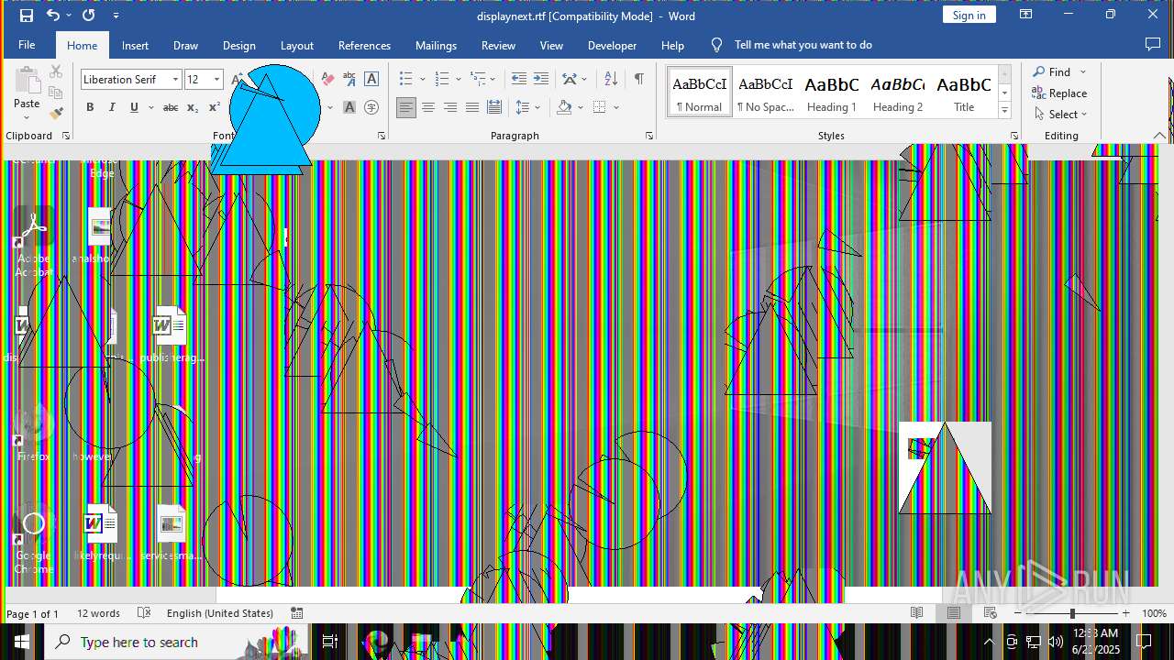Sort the selected text
This screenshot has width=1174, height=660.
(611, 79)
